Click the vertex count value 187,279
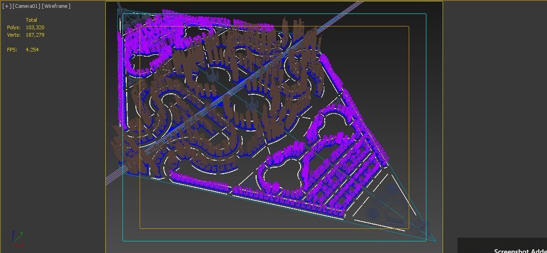The image size is (547, 253). point(35,35)
